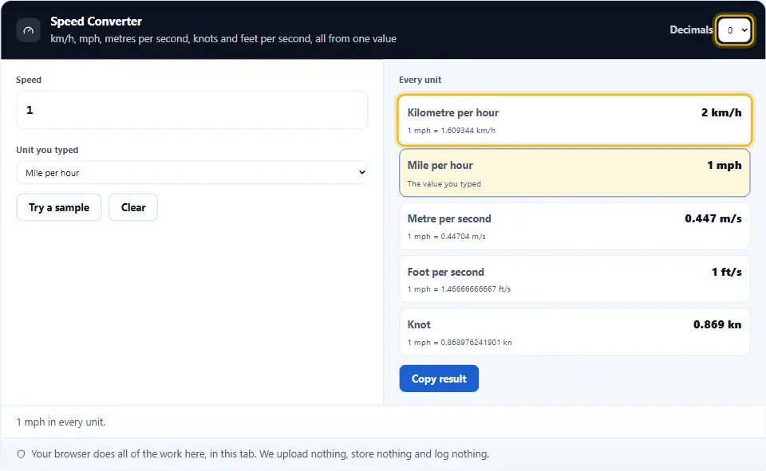Click the 'Decimals' label in header
766x471 pixels.
click(691, 29)
